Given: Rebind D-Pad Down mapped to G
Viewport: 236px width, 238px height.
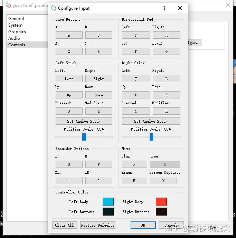Looking at the screenshot, I should pos(167,51).
